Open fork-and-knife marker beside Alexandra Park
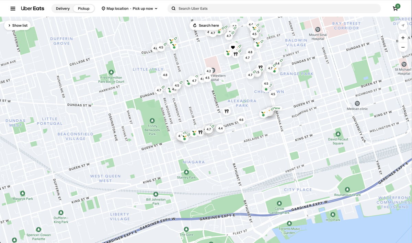The image size is (412, 243). pyautogui.click(x=227, y=111)
